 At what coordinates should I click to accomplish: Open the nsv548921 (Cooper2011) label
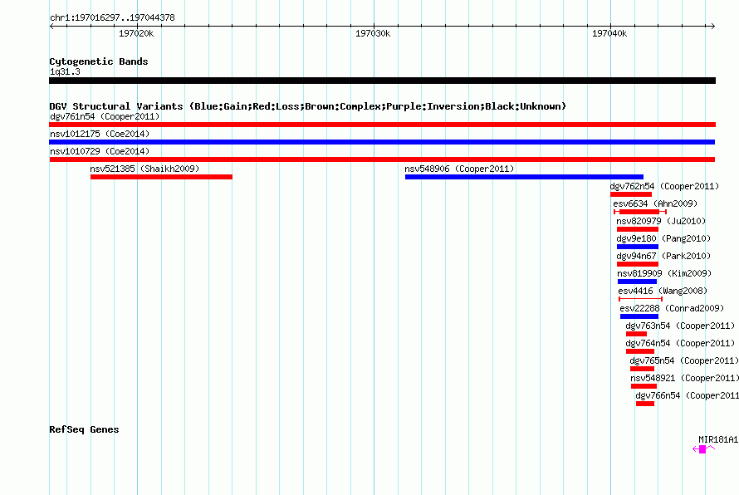point(684,378)
